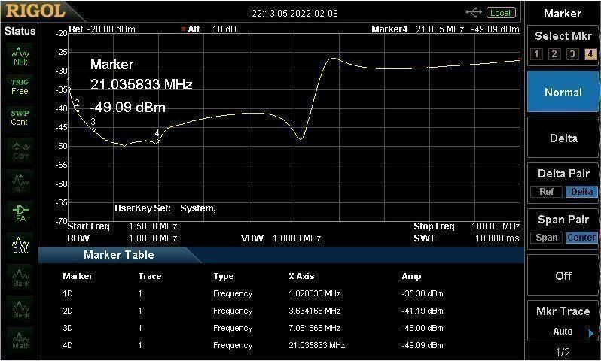The image size is (601, 361).
Task: Click the -35.30 dBm amplitude cell
Action: tap(423, 293)
